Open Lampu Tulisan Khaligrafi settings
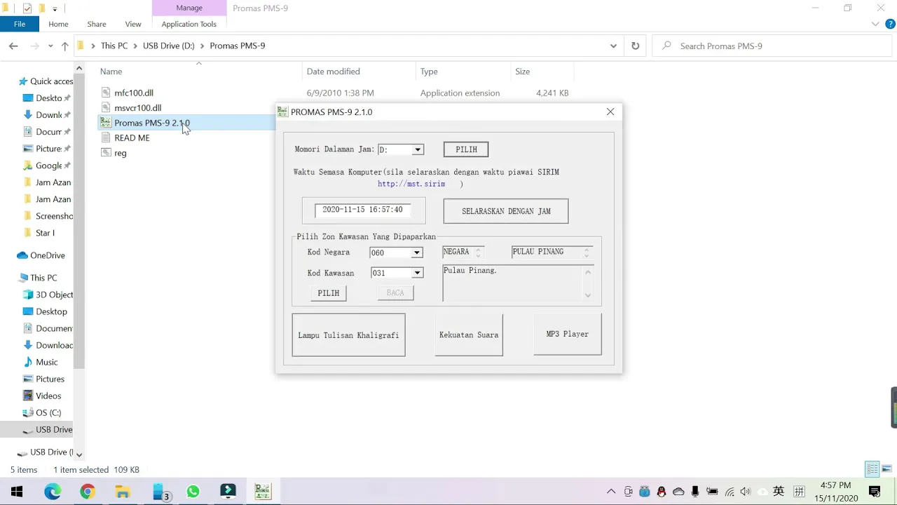The width and height of the screenshot is (897, 505). 348,335
